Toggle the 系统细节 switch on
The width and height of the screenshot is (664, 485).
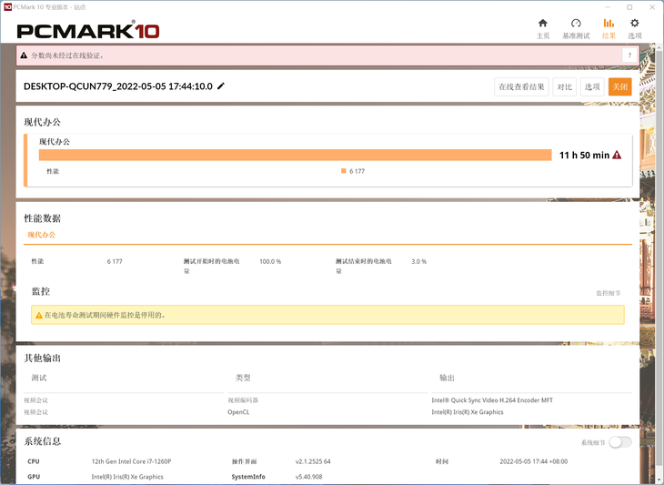pos(619,442)
